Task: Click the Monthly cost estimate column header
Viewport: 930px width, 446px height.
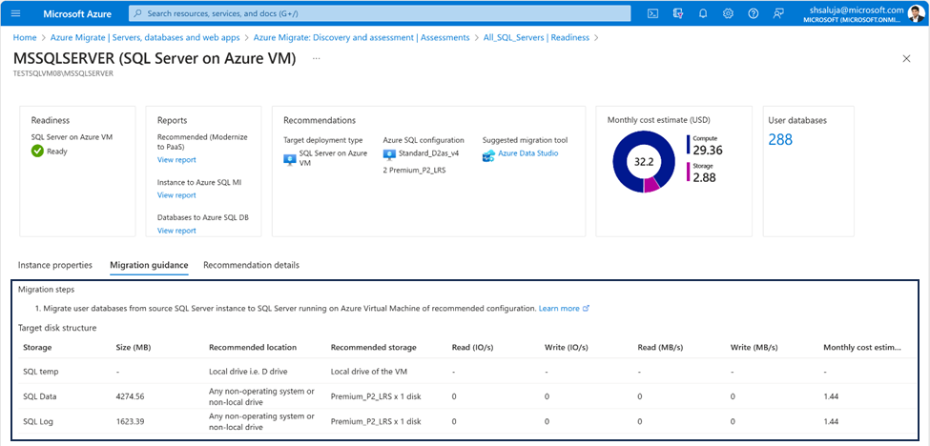Action: pyautogui.click(x=863, y=347)
